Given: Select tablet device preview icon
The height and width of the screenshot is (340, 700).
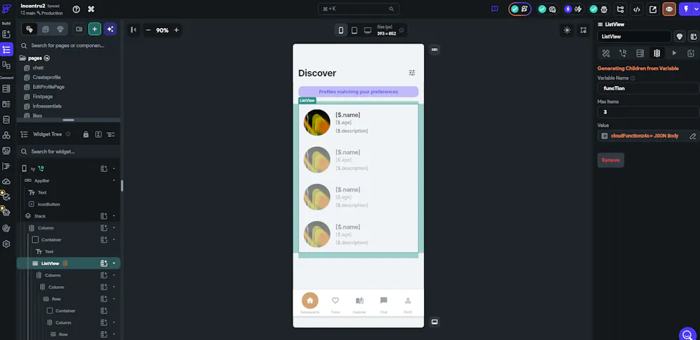Looking at the screenshot, I should click(354, 30).
